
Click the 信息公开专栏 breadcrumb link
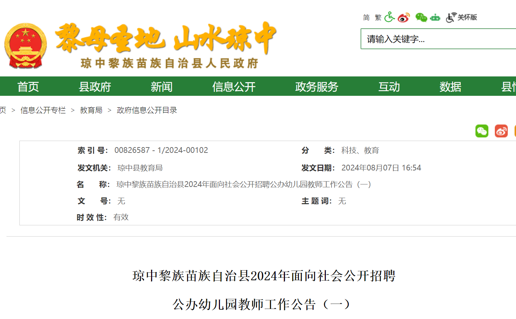pos(43,110)
